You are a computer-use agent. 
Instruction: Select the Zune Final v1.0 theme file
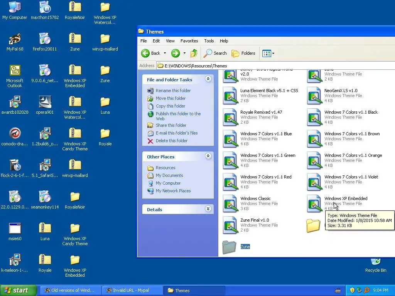[251, 225]
